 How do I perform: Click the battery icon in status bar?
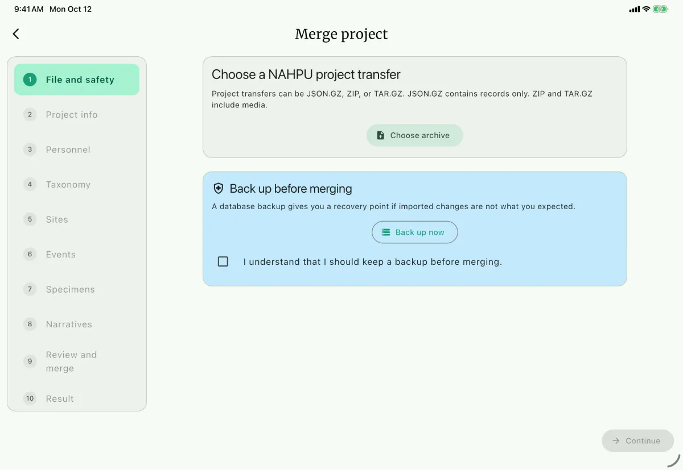(x=660, y=9)
